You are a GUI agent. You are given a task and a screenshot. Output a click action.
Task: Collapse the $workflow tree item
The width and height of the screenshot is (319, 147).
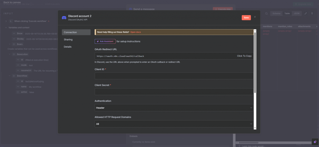[10, 76]
